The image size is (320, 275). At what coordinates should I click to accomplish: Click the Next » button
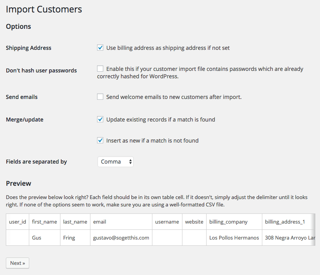coord(18,263)
